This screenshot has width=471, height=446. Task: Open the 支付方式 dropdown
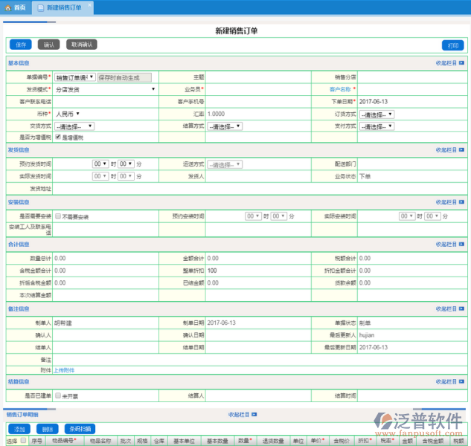[377, 126]
